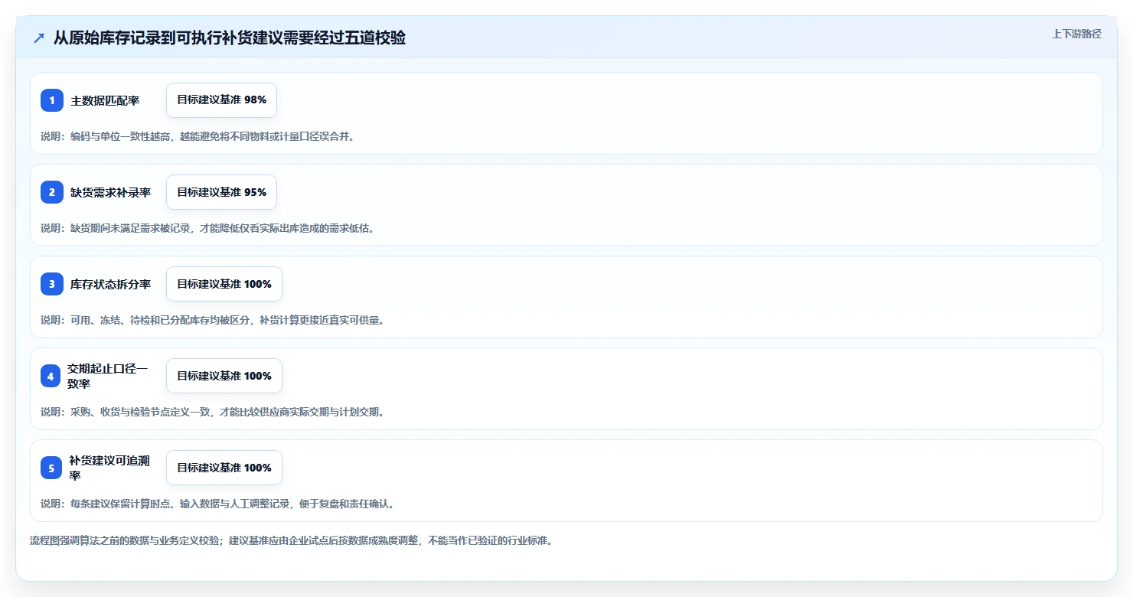Select the 缺货需求补录率 step title

point(110,192)
